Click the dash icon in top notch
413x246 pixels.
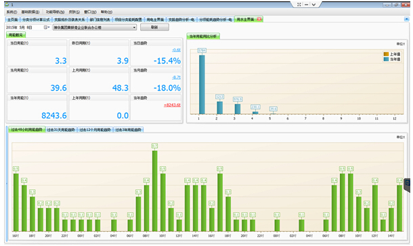[x=306, y=5]
